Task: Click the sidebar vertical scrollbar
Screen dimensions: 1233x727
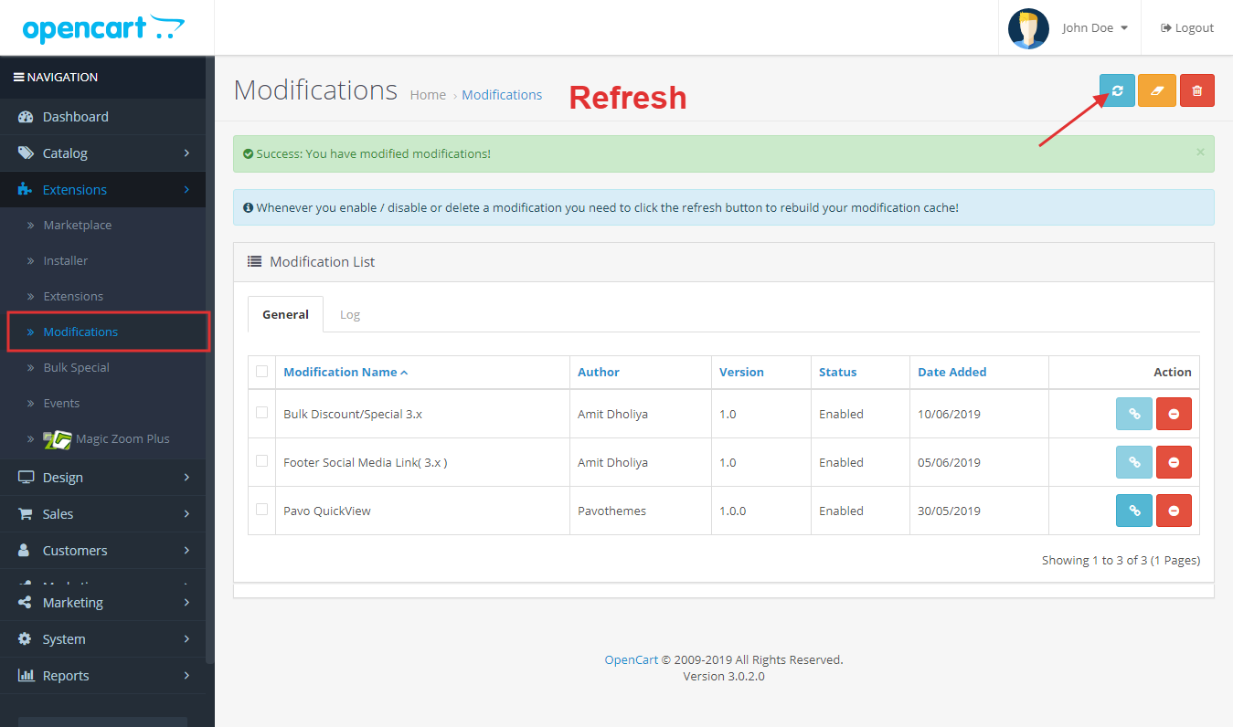Action: (210, 361)
